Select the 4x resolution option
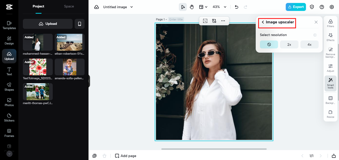 pos(309,45)
